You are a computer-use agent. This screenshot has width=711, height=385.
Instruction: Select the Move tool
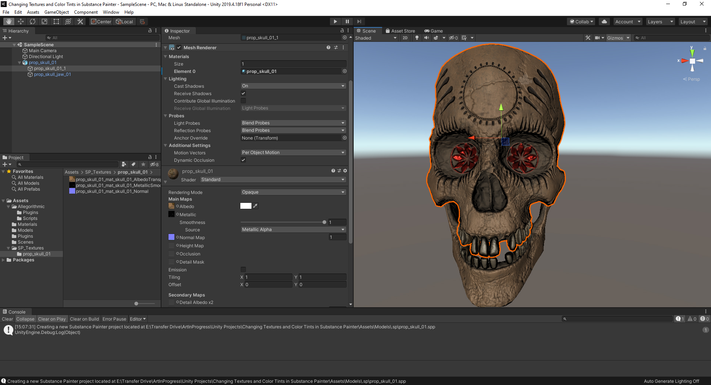pos(21,21)
